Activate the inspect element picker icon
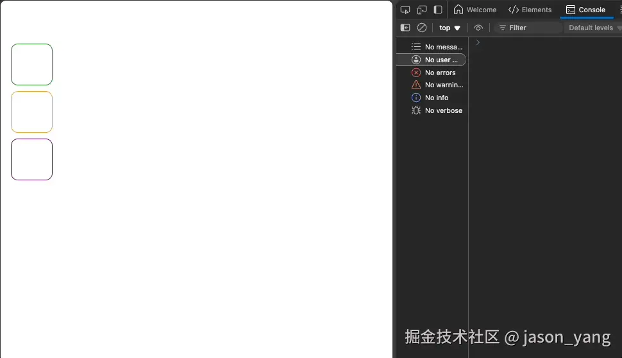 [x=405, y=10]
